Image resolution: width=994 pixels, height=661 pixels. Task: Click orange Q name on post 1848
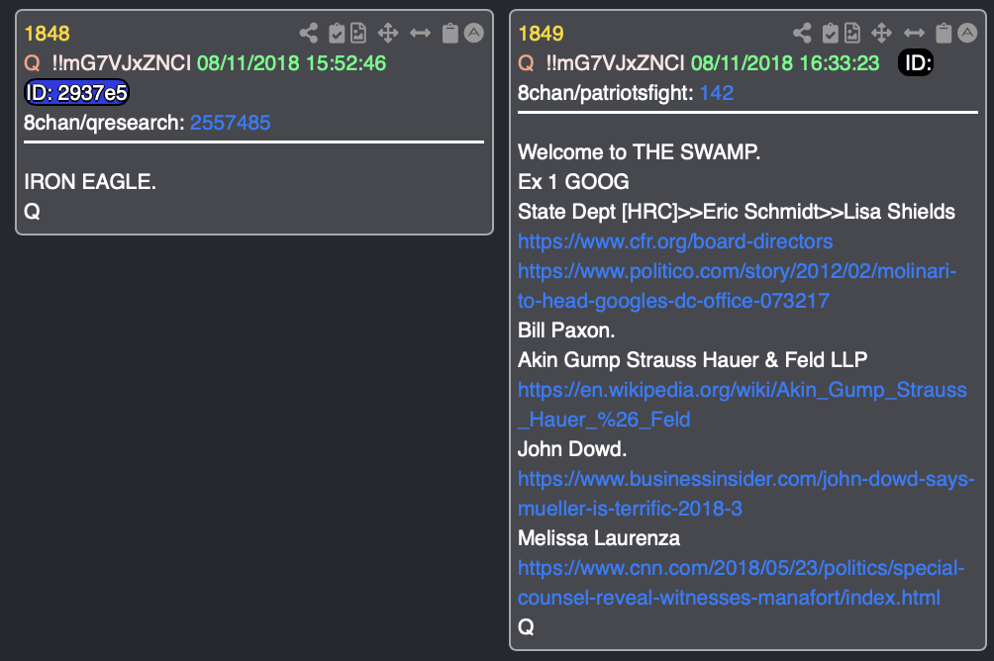(x=32, y=63)
